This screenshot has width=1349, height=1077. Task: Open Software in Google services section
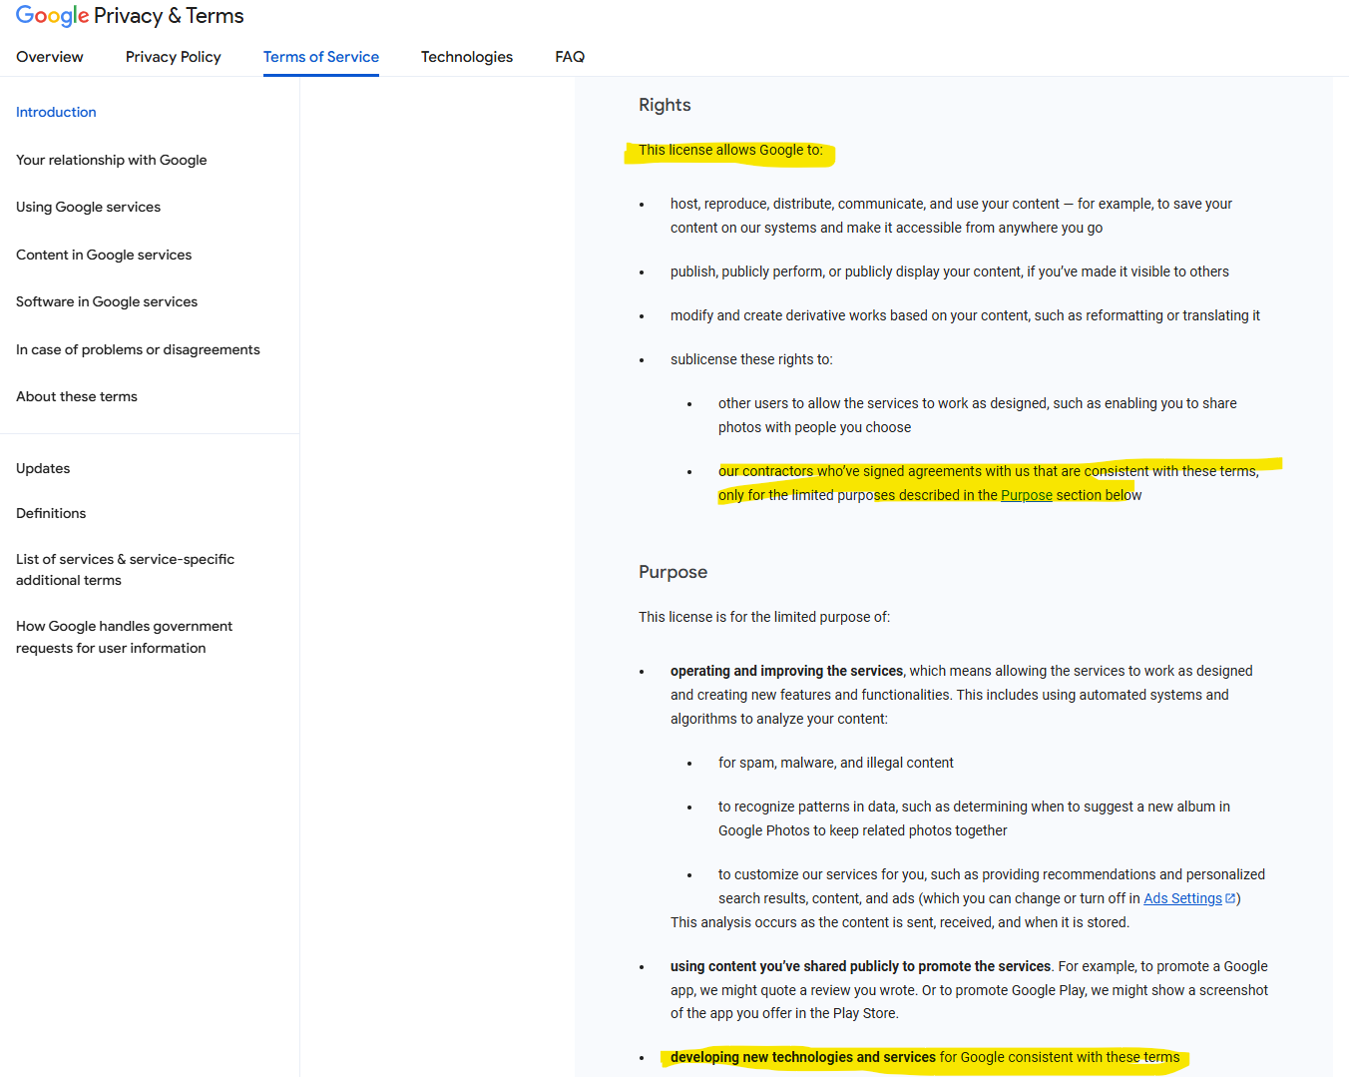(107, 301)
